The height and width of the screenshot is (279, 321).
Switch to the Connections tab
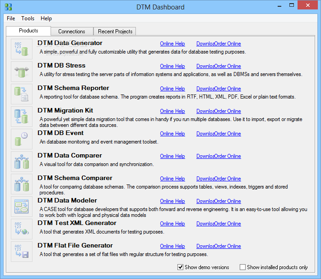[x=72, y=31]
